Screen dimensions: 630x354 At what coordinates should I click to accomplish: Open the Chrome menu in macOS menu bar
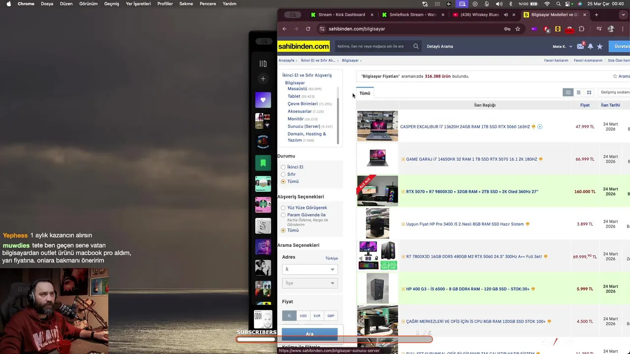point(26,4)
